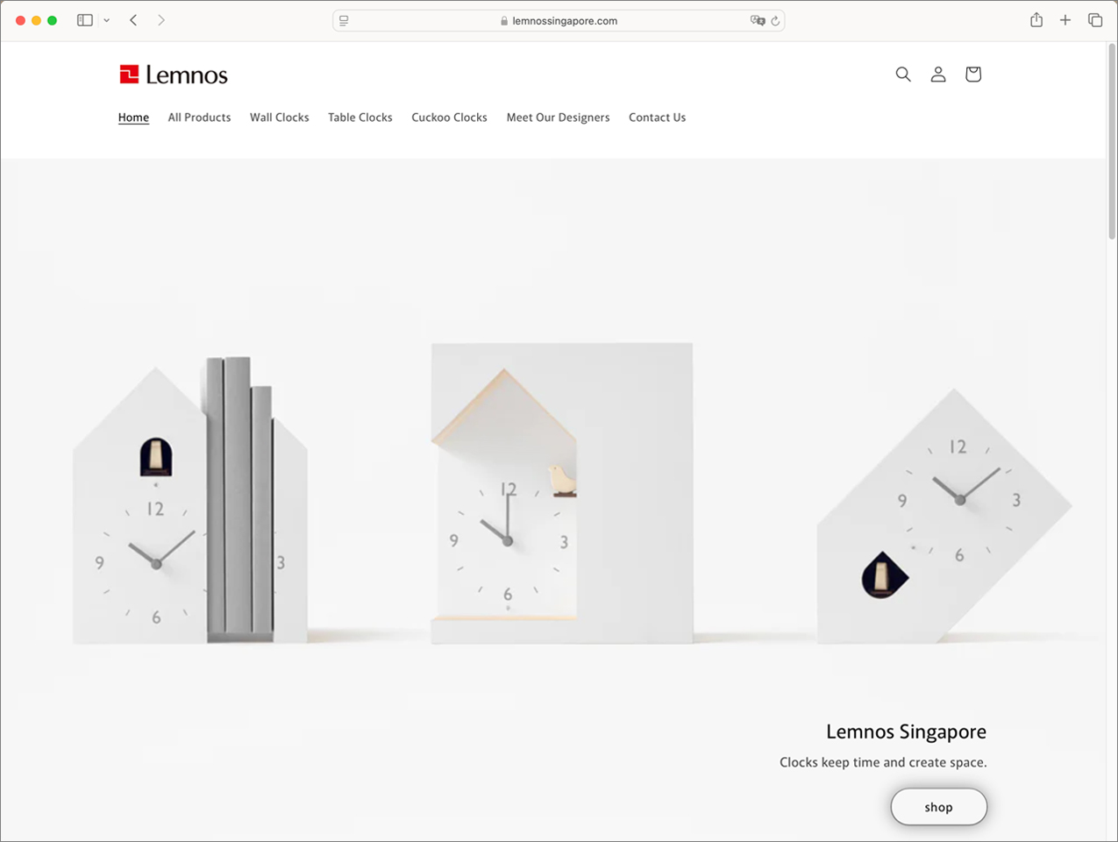Click the green full-screen window button
The height and width of the screenshot is (842, 1118).
52,20
